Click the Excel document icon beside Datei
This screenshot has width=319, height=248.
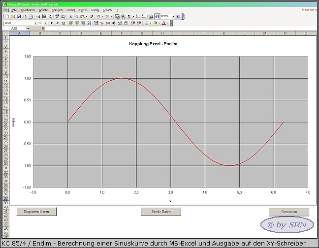[6, 10]
